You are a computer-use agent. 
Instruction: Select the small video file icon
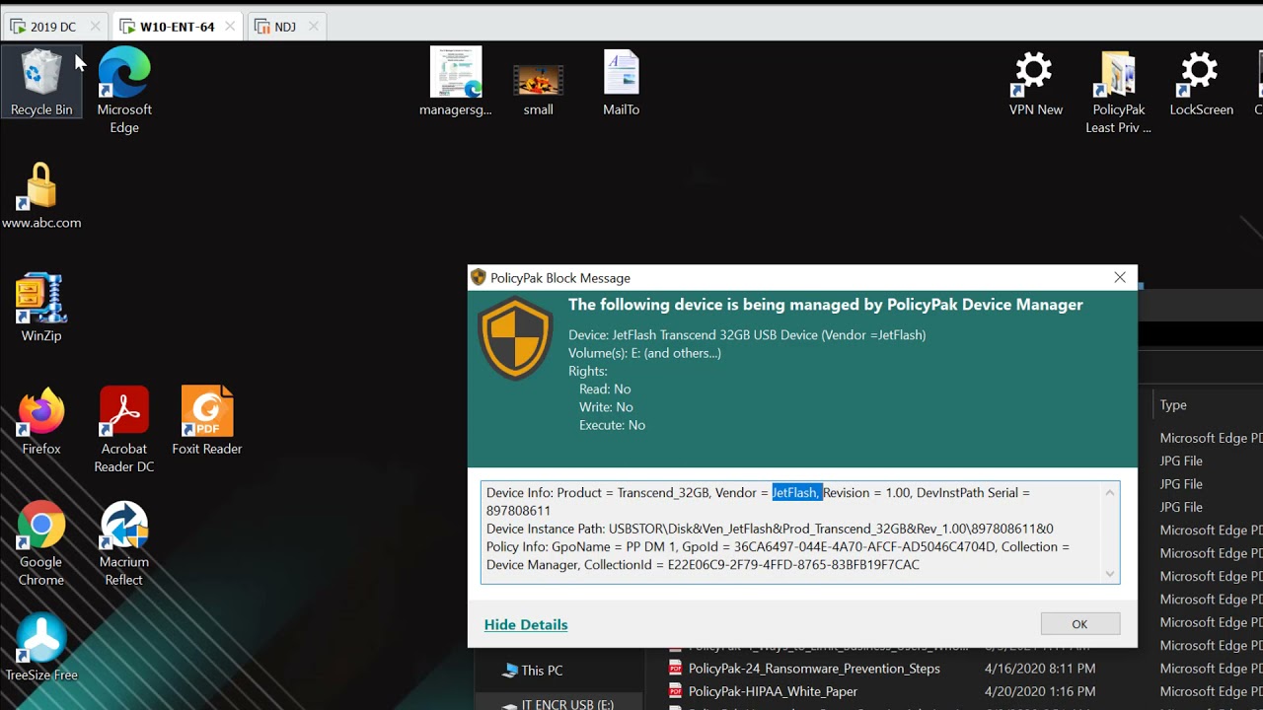click(538, 90)
